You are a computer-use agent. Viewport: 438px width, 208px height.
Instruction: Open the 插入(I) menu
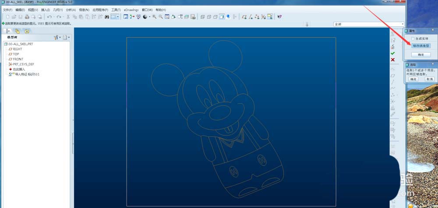[45, 10]
